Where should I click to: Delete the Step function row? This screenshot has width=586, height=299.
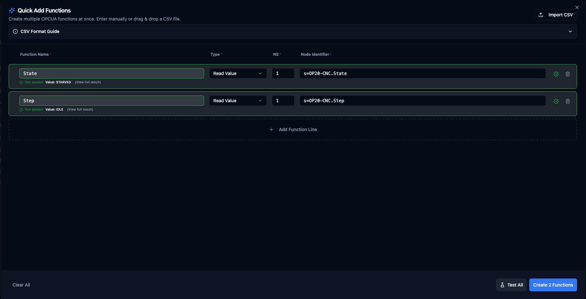coord(567,101)
